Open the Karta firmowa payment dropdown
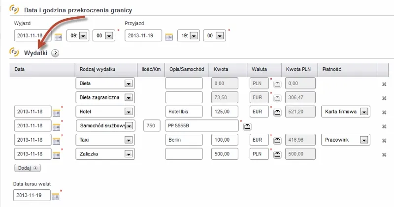 pos(364,112)
